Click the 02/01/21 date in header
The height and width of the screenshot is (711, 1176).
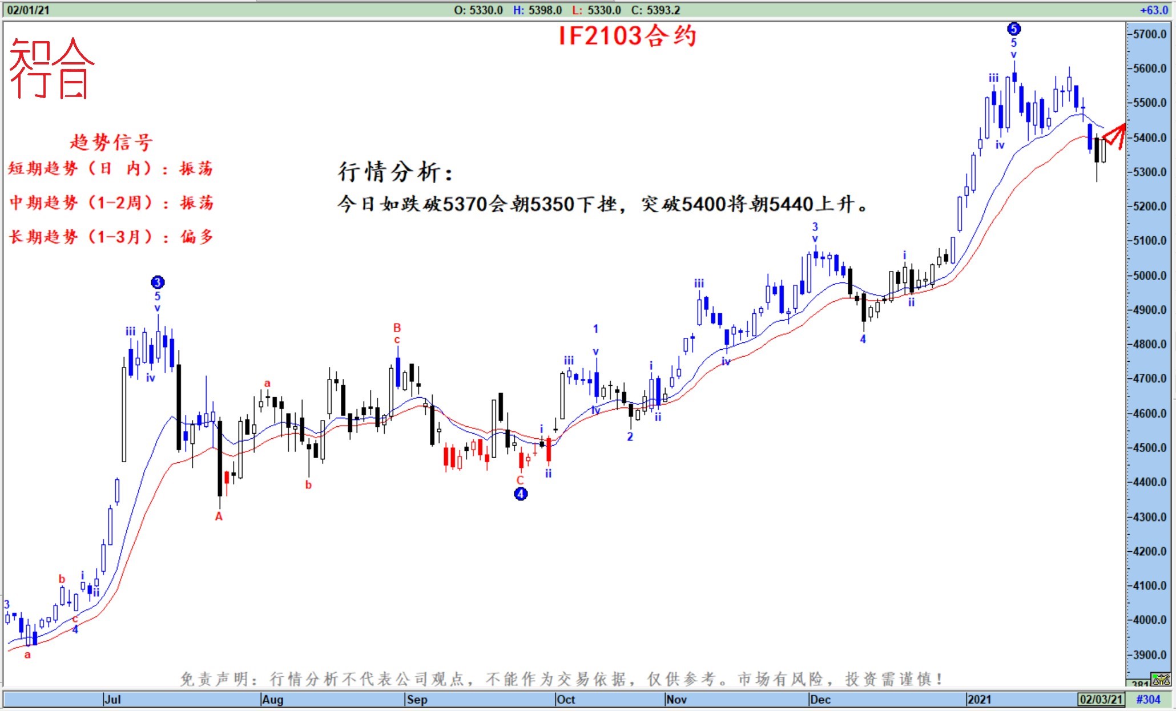point(28,10)
